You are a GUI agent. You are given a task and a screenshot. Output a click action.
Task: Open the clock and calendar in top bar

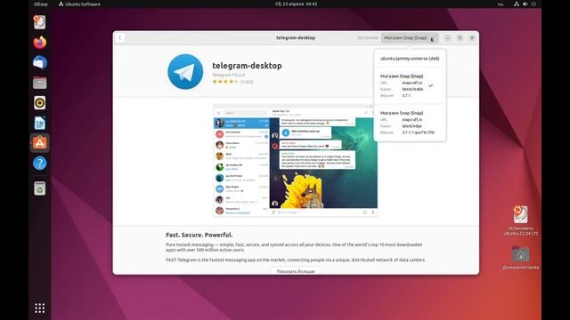click(296, 4)
